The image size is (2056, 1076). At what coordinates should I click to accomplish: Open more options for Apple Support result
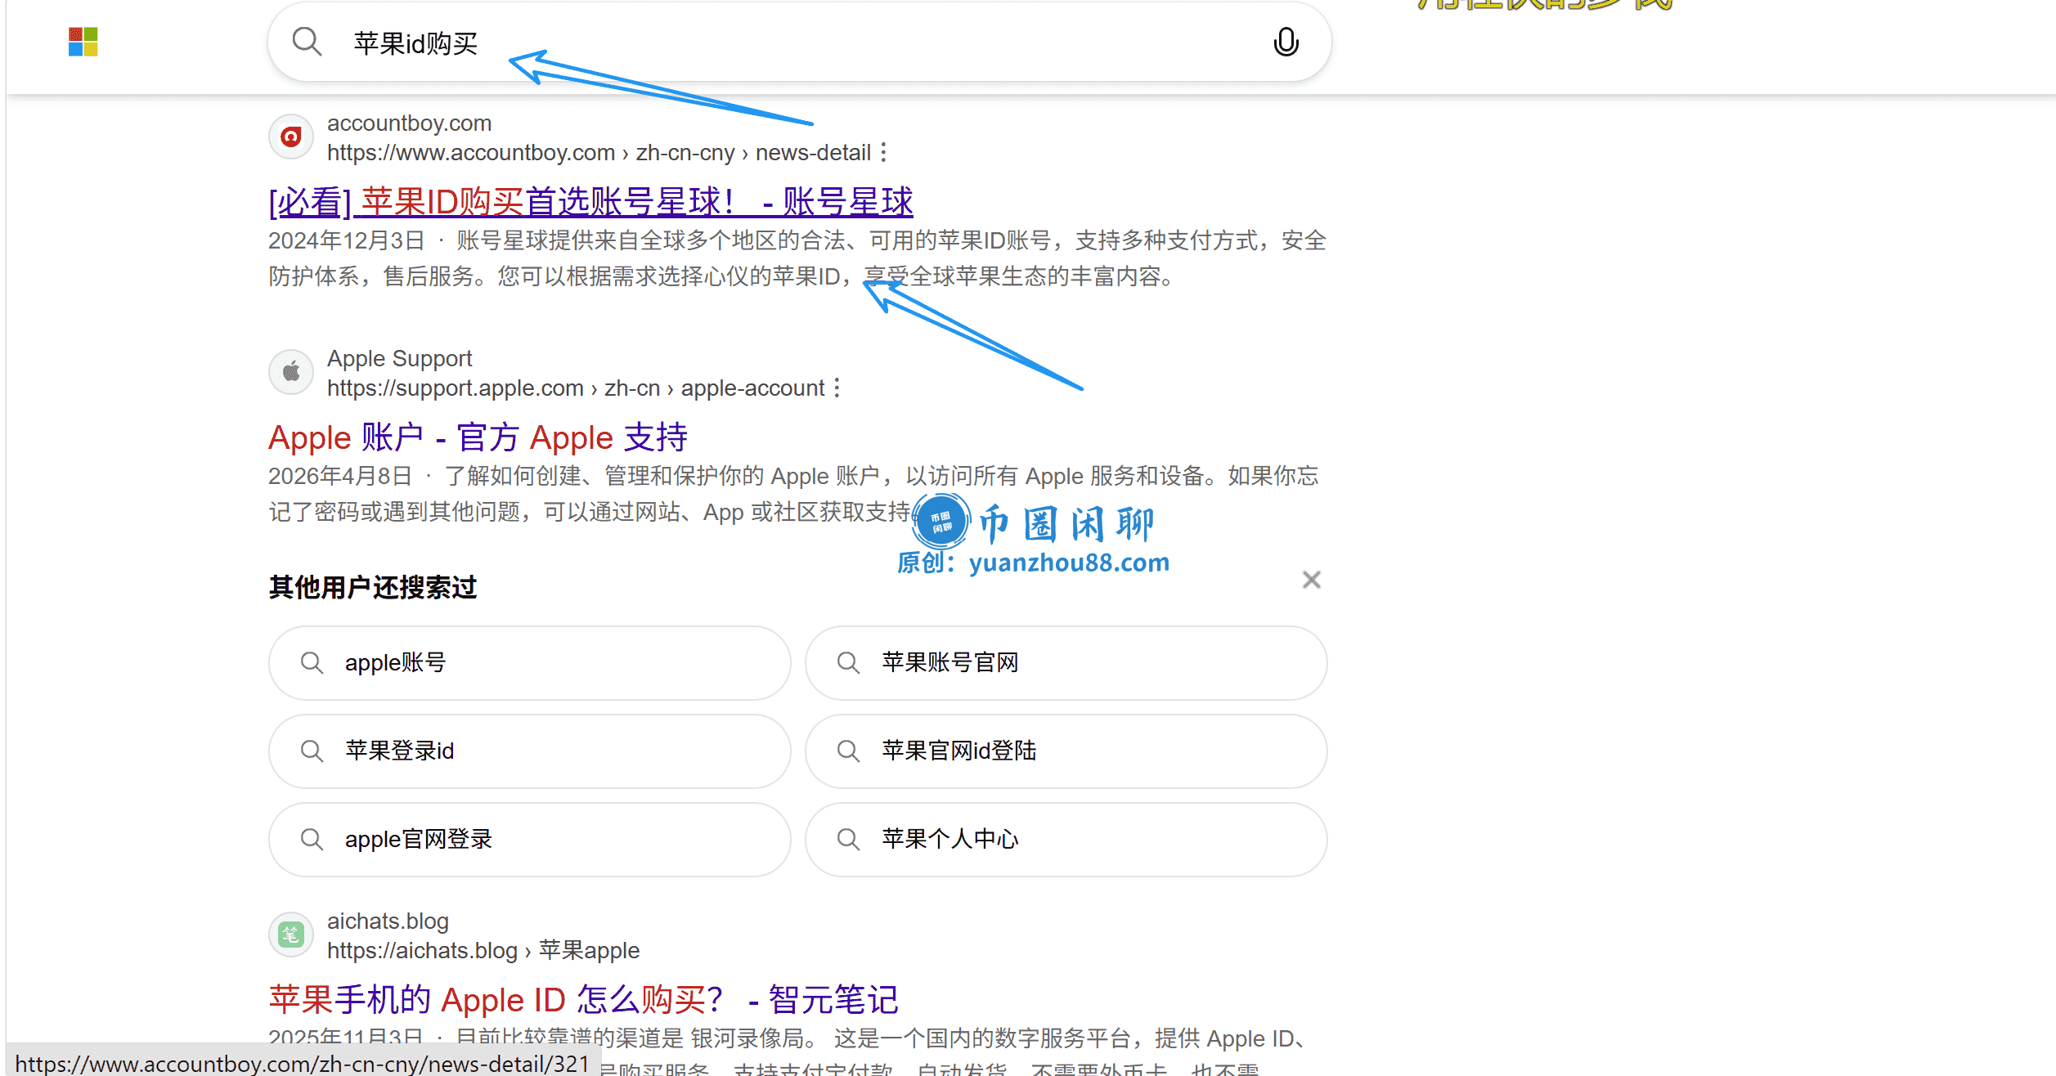(x=837, y=388)
